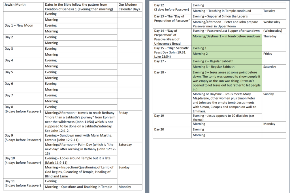Screen dimensions: 290x193
Task: Select the "Jesus appears to 10 disciples" cell
Action: coord(226,117)
